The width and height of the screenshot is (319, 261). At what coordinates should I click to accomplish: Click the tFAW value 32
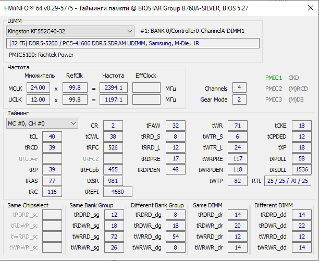click(176, 126)
